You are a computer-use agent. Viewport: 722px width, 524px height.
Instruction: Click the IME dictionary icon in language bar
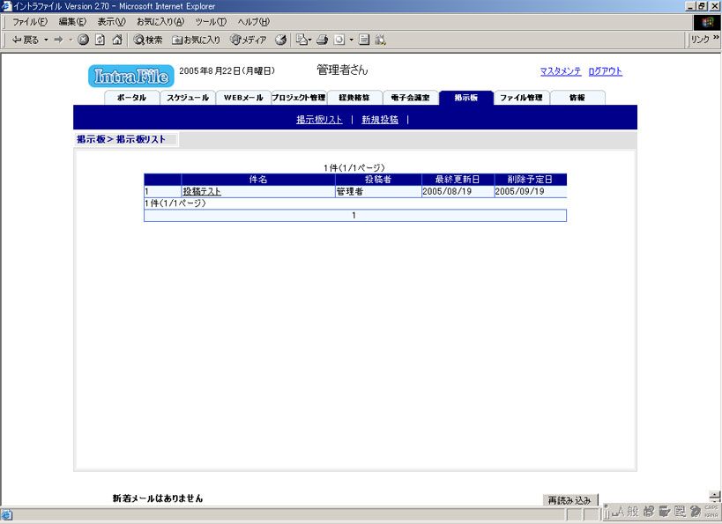point(680,511)
